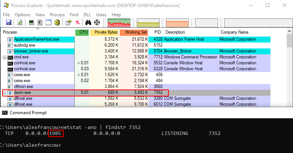Open the Process menu
The height and width of the screenshot is (153, 293).
tap(57, 15)
